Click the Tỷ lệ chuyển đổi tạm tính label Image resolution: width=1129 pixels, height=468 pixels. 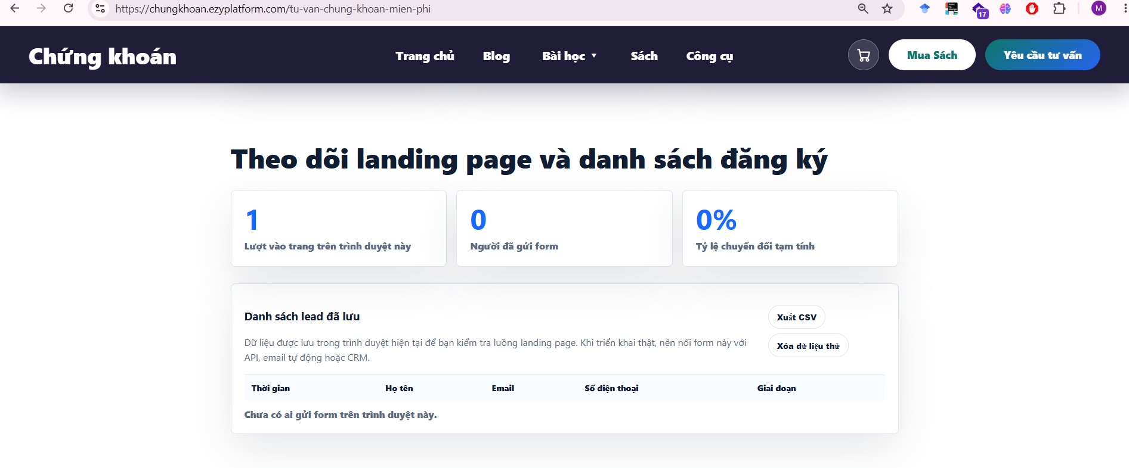(755, 246)
